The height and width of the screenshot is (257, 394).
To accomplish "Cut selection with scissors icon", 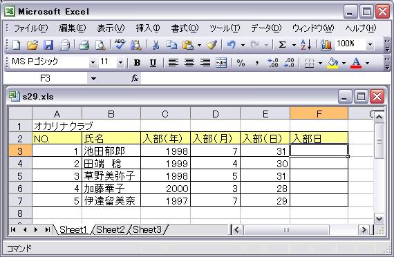I will pos(156,45).
